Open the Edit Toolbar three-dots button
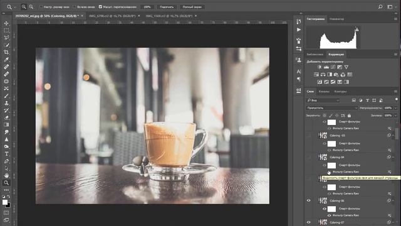401x226 pixels. pos(6,190)
